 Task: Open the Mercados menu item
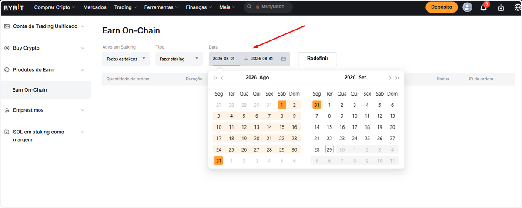pos(95,7)
